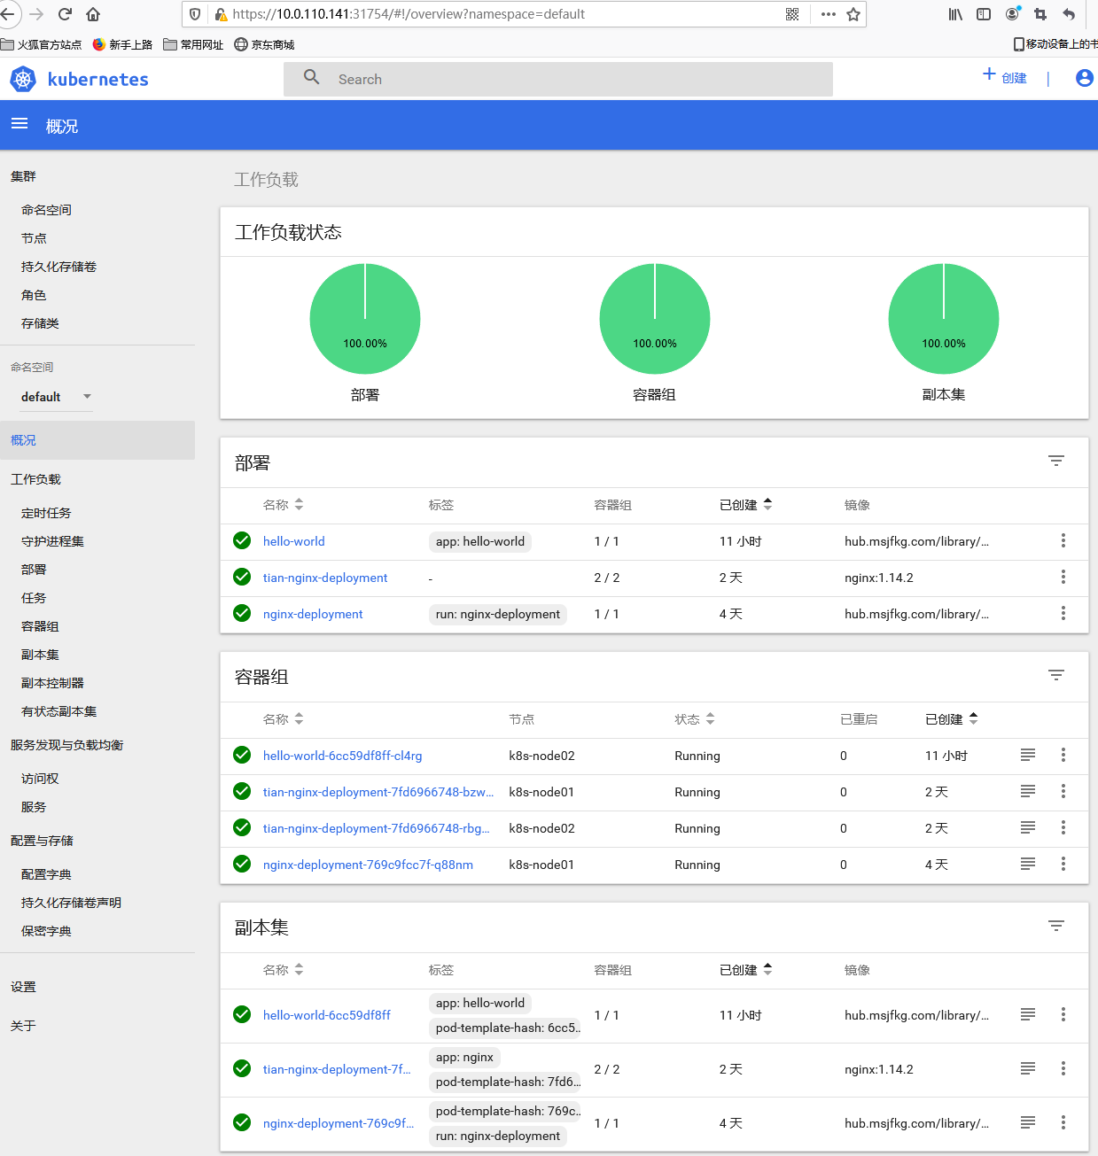Screen dimensions: 1098x1156
Task: Open 定时任务 sidebar item
Action: click(x=46, y=513)
